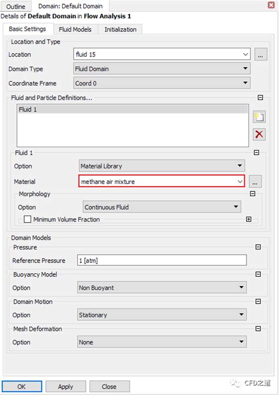
Task: Click the Apply button
Action: tap(66, 386)
